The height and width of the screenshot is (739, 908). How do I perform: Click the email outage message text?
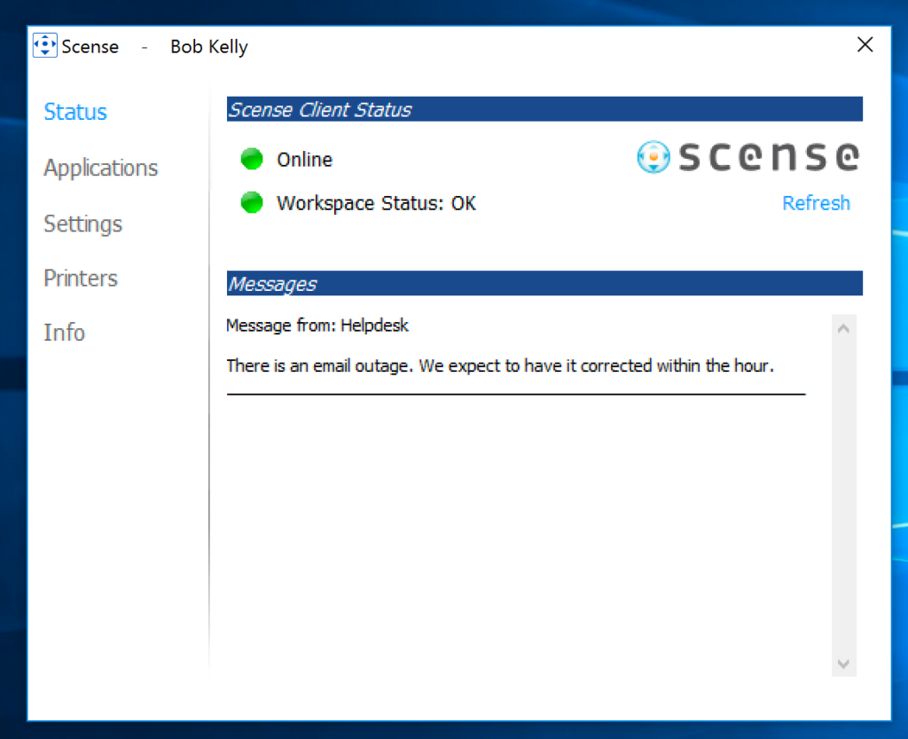500,366
